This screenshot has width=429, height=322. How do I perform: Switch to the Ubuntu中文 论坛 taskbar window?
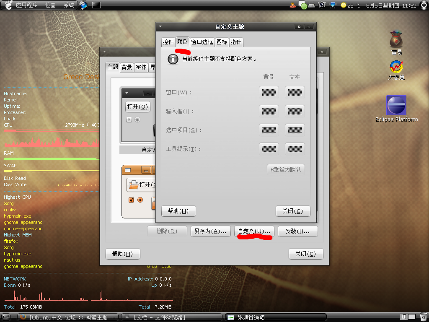68,317
